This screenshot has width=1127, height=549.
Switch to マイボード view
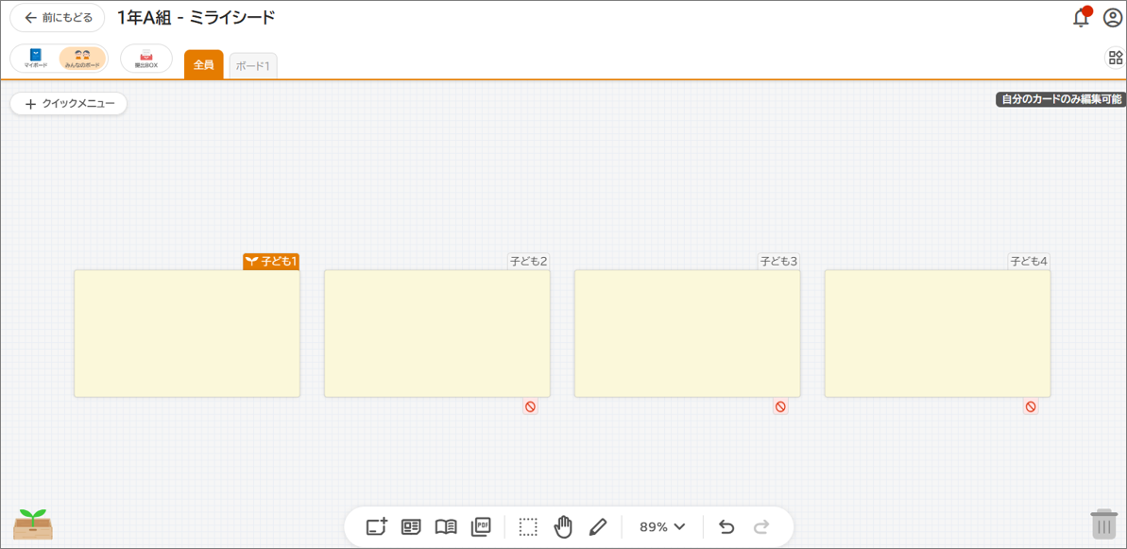36,59
